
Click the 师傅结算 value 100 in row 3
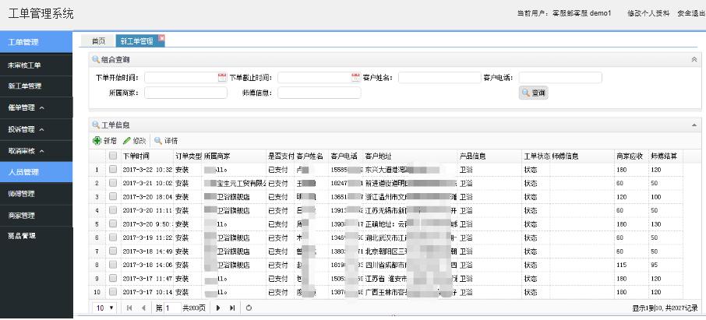point(655,197)
